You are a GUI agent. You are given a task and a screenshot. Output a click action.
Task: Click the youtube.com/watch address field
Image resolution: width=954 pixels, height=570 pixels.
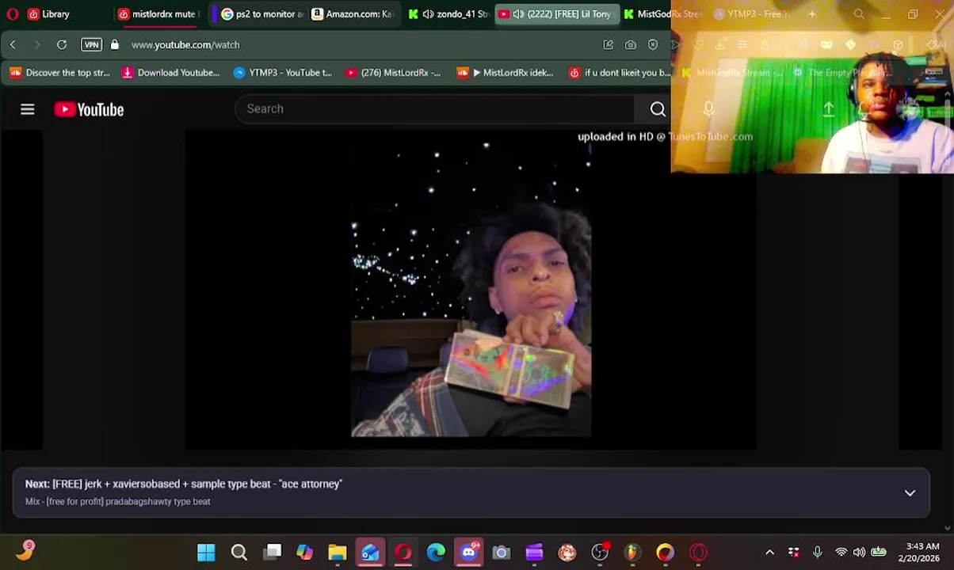click(x=185, y=45)
